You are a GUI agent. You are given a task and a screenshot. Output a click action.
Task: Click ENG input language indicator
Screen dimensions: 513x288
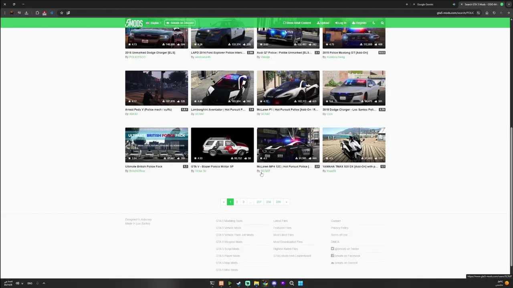pyautogui.click(x=30, y=283)
